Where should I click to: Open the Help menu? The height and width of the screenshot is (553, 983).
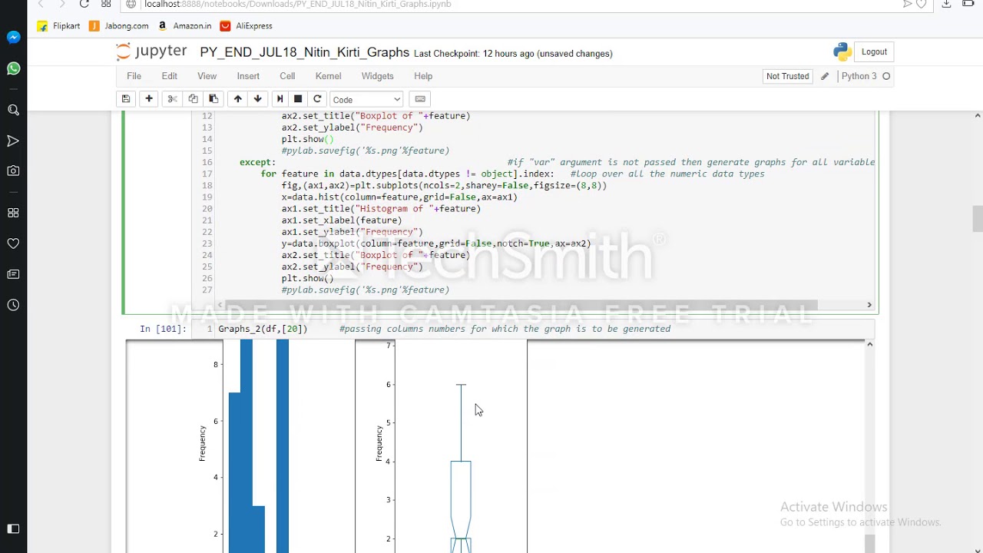[x=423, y=76]
